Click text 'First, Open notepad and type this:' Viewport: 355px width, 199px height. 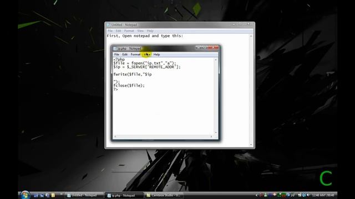(145, 36)
